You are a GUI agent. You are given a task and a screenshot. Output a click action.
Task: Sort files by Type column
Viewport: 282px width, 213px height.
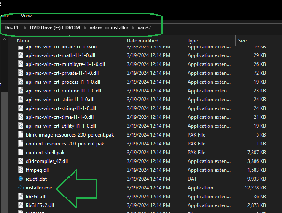pos(193,41)
